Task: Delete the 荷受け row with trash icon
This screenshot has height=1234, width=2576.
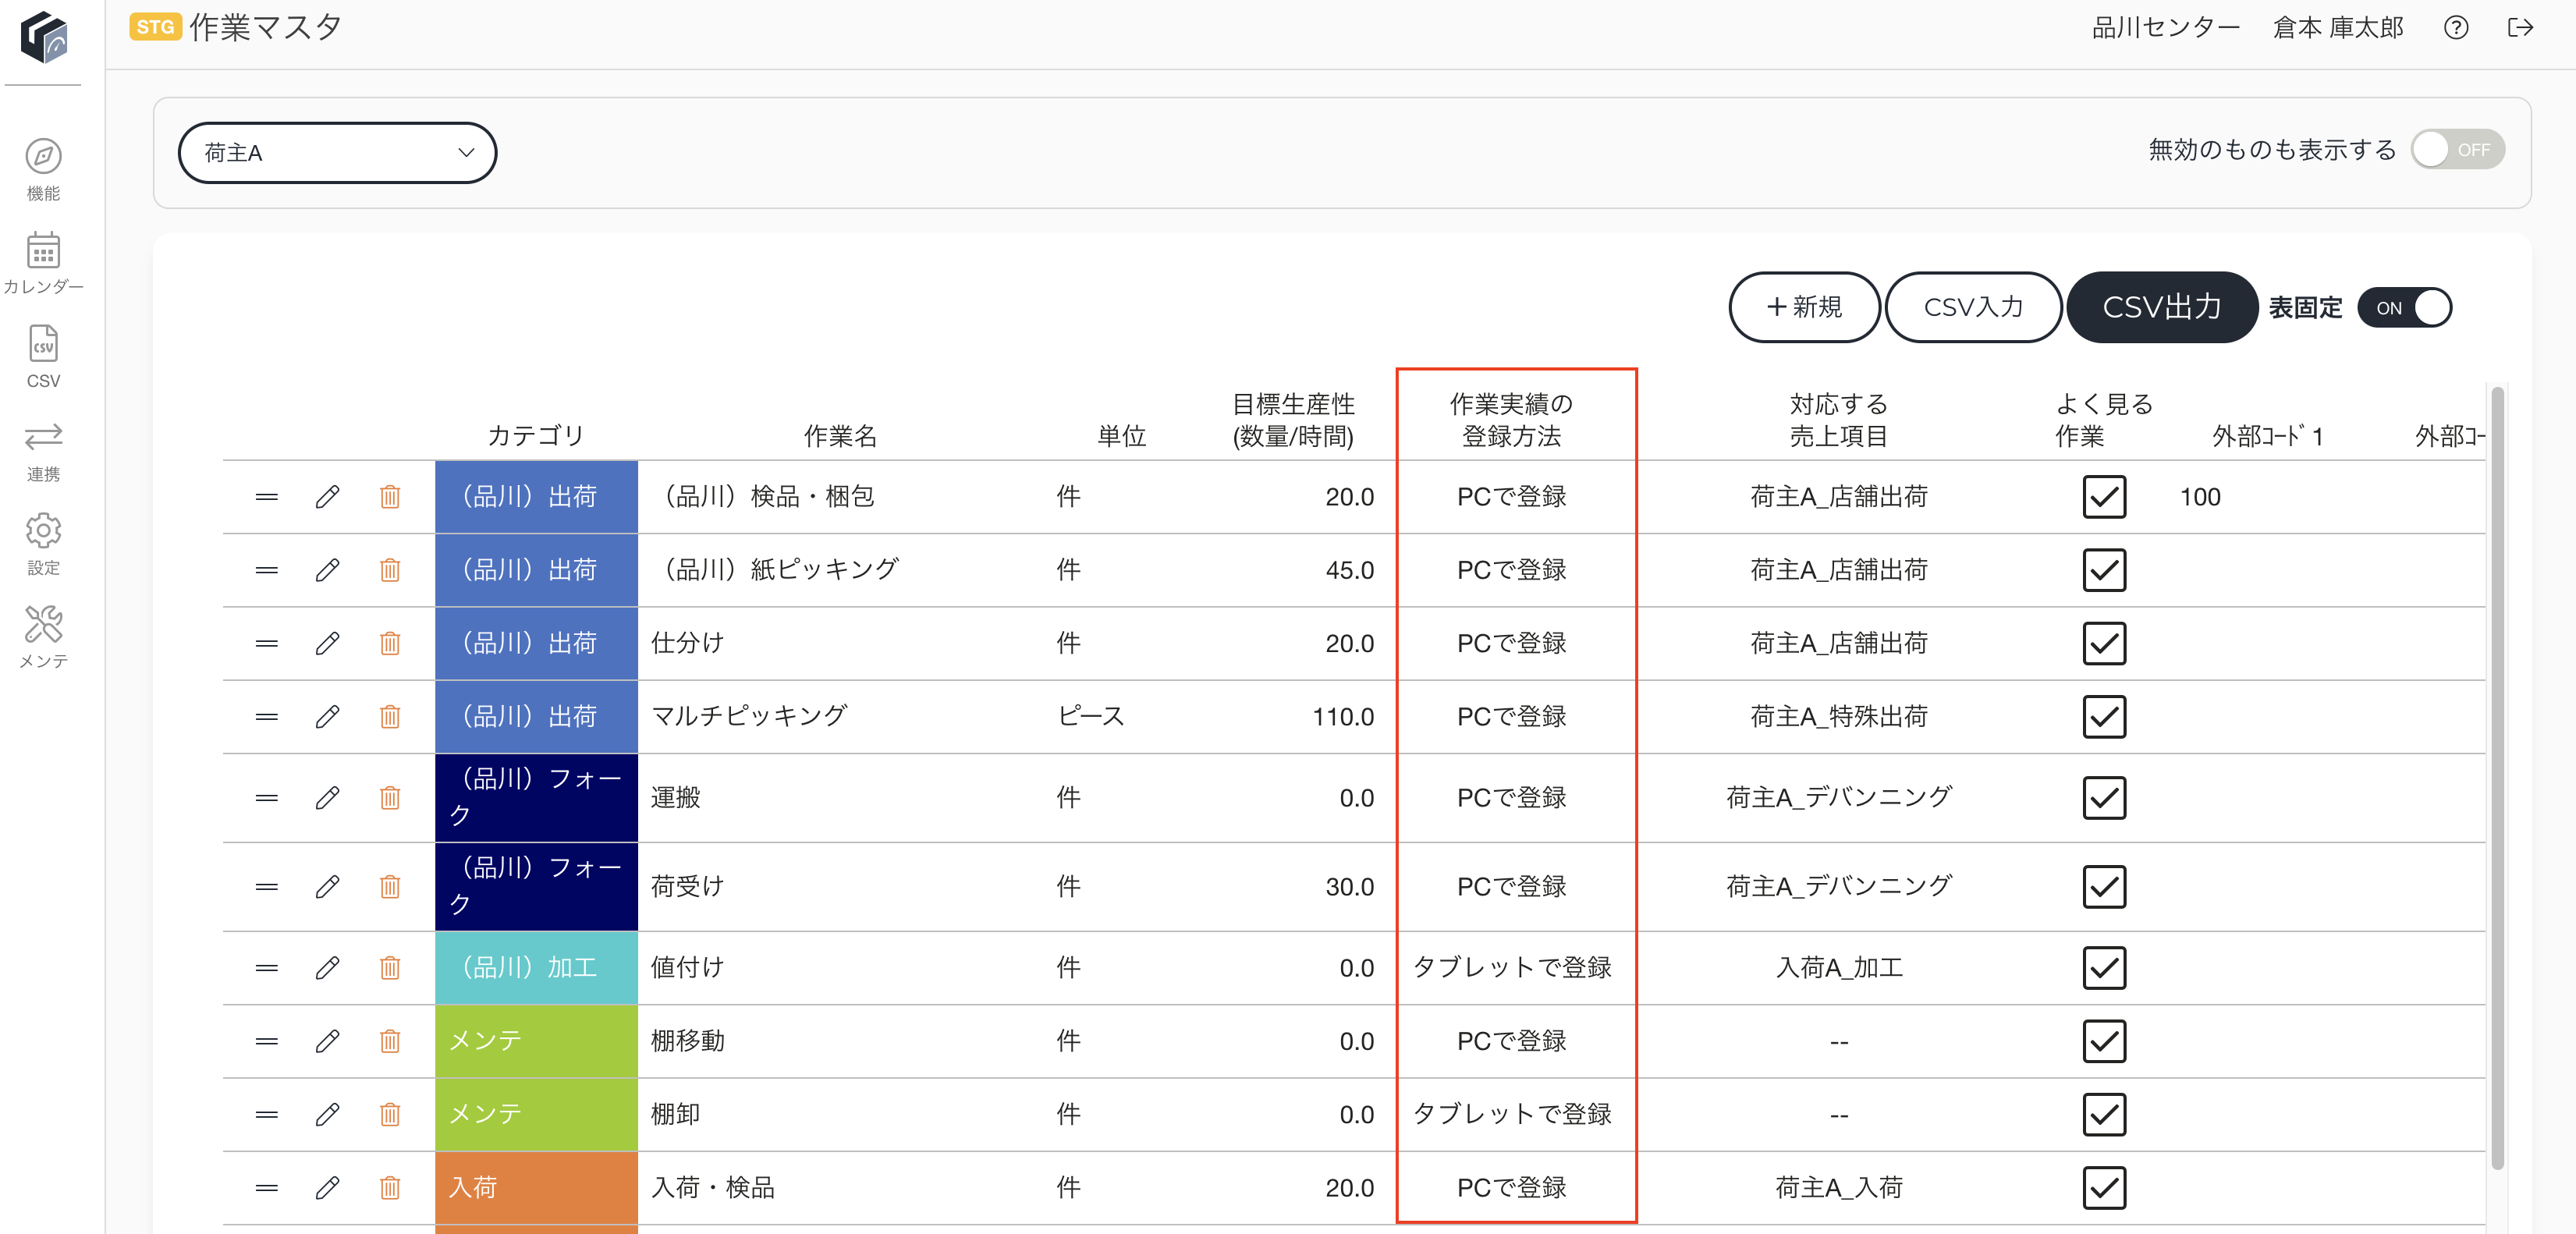Action: (390, 886)
